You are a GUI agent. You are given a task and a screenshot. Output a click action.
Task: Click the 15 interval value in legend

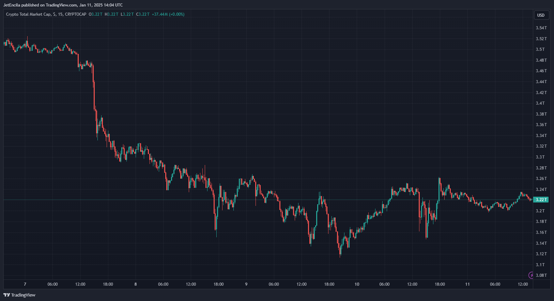[60, 14]
